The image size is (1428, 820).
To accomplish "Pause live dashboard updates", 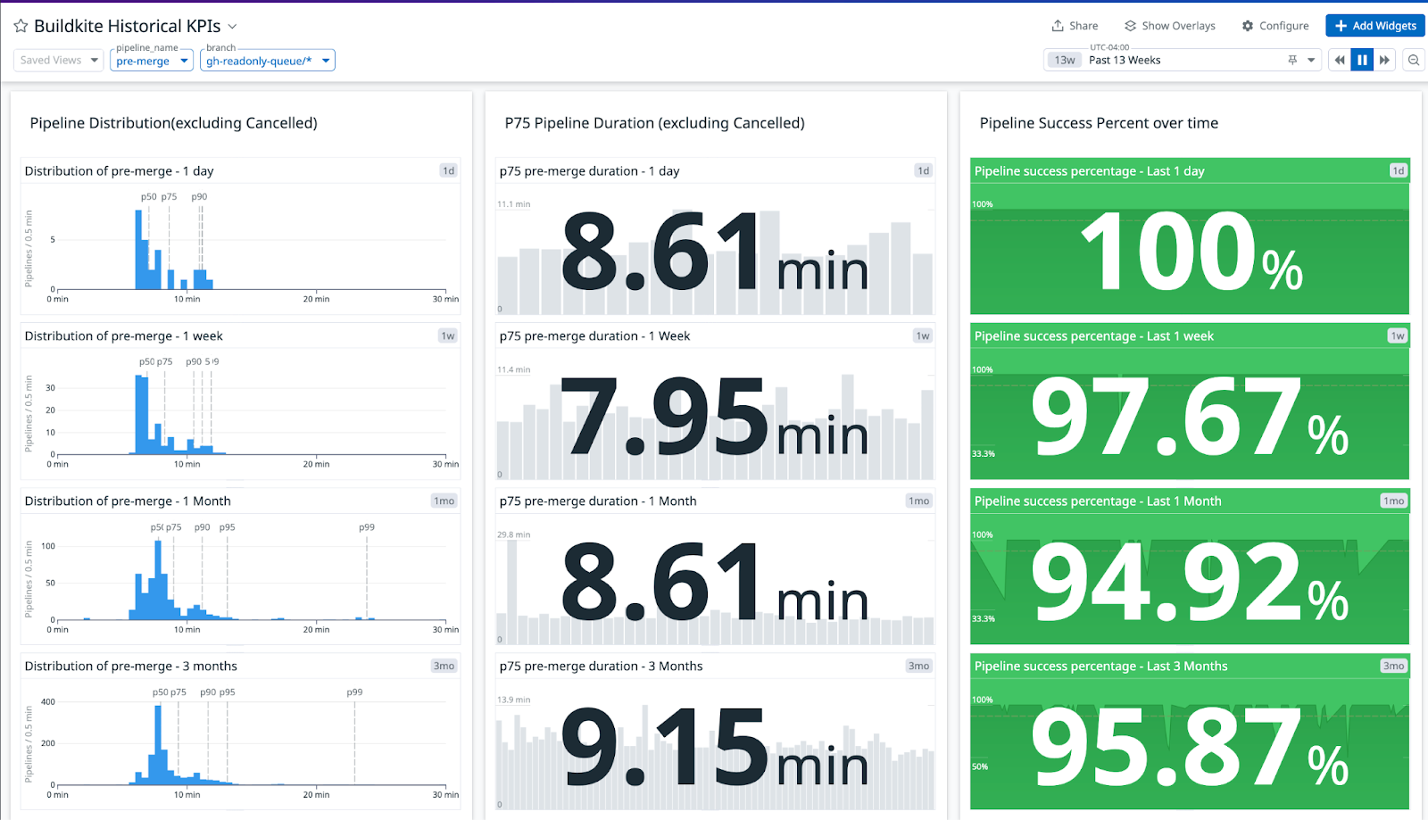I will click(x=1362, y=60).
